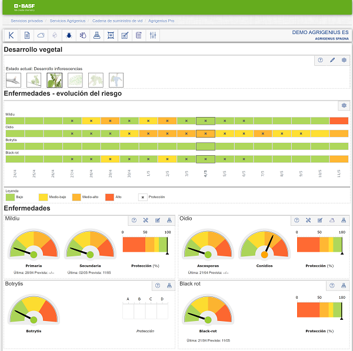
Task: Click the red high-risk Mildiu cell on 11/5
Action: (339, 121)
